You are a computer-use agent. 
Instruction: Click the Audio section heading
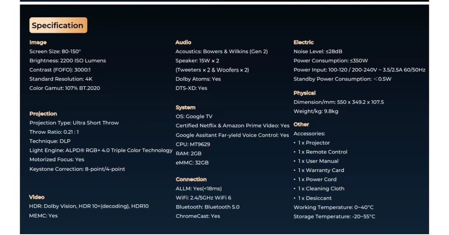coord(183,43)
